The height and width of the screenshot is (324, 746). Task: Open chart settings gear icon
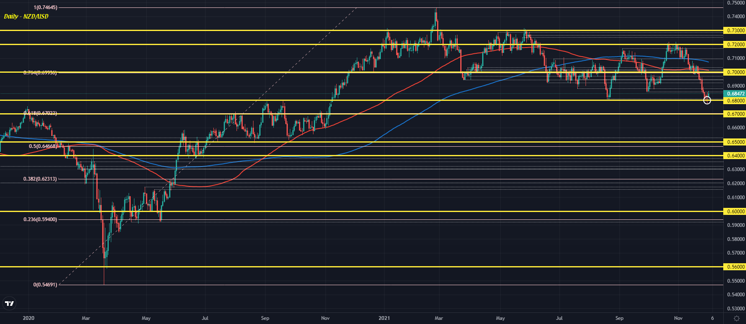point(736,318)
